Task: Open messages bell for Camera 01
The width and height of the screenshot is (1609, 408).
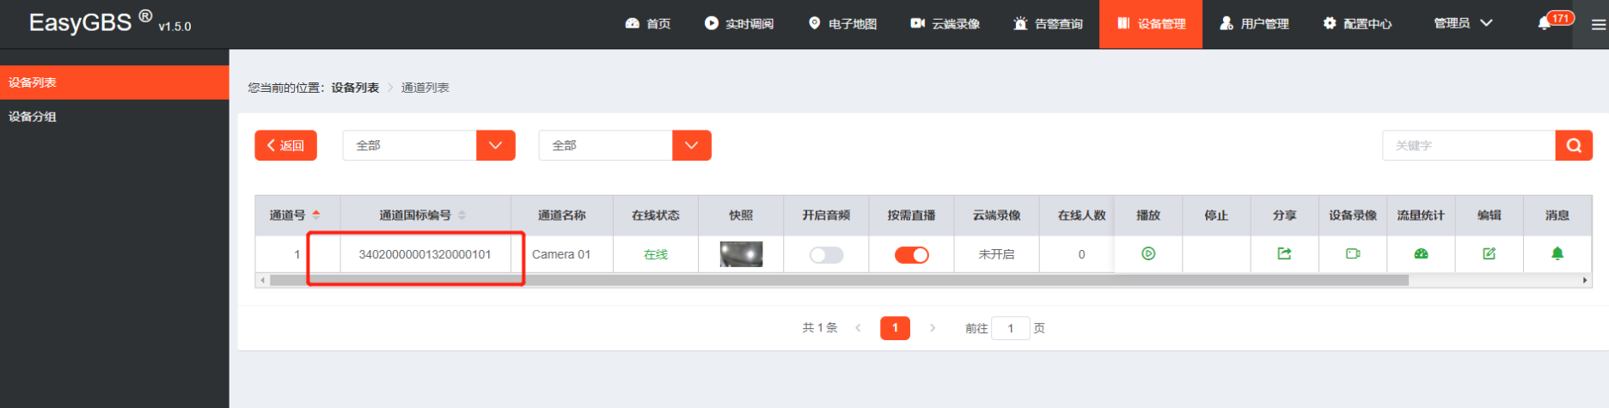Action: click(x=1557, y=253)
